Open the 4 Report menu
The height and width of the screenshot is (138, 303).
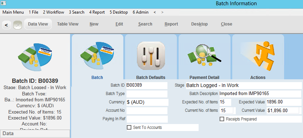97,12
